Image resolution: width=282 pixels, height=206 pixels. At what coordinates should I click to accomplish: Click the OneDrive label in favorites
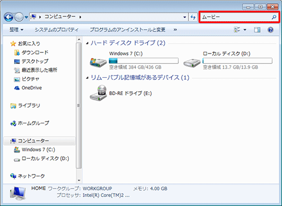[x=32, y=88]
